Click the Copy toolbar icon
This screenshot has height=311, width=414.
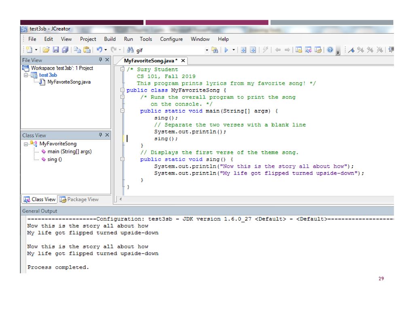click(x=77, y=50)
